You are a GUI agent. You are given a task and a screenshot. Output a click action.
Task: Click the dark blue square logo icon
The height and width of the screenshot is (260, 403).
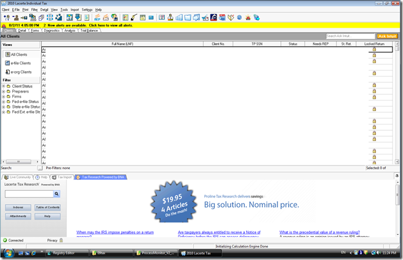[x=213, y=17]
